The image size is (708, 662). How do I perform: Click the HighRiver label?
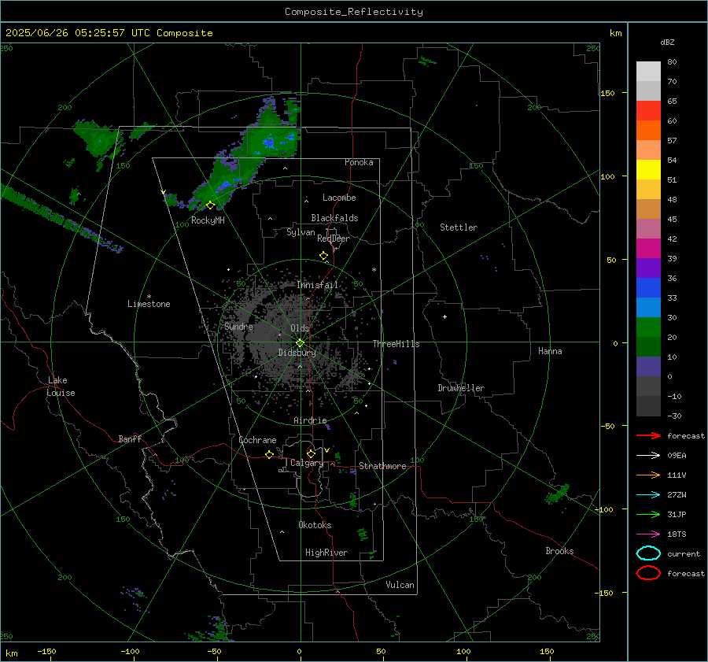[x=326, y=553]
